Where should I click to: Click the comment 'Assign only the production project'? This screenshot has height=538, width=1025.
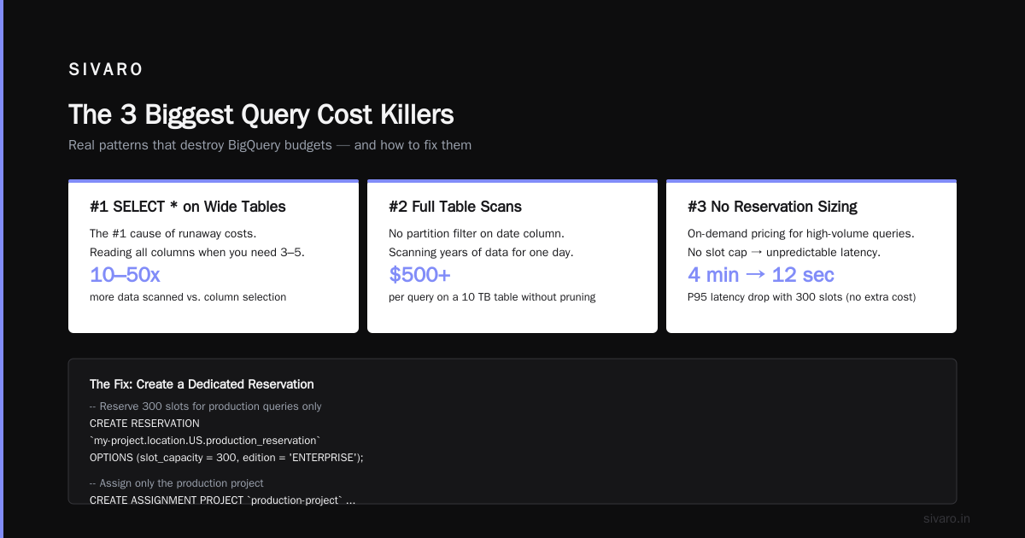pyautogui.click(x=177, y=483)
